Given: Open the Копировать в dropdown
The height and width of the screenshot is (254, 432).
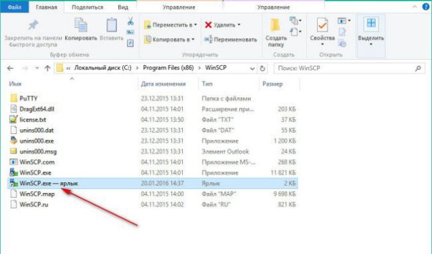Looking at the screenshot, I should 169,40.
